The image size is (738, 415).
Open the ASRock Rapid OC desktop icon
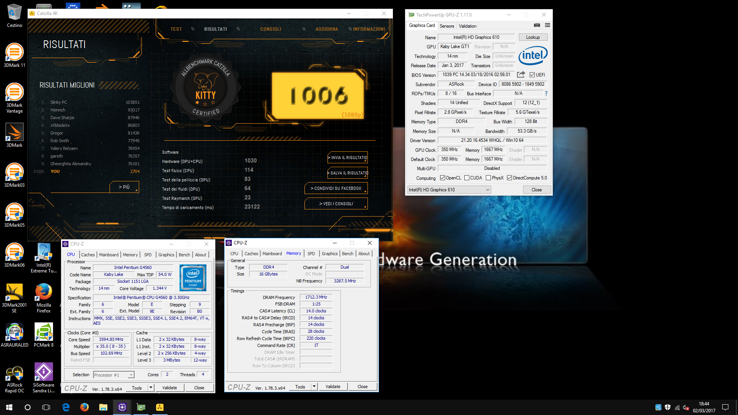14,378
